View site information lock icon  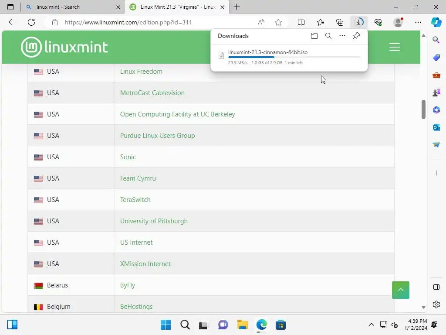[55, 22]
